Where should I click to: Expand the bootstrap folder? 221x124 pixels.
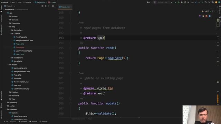6,103
